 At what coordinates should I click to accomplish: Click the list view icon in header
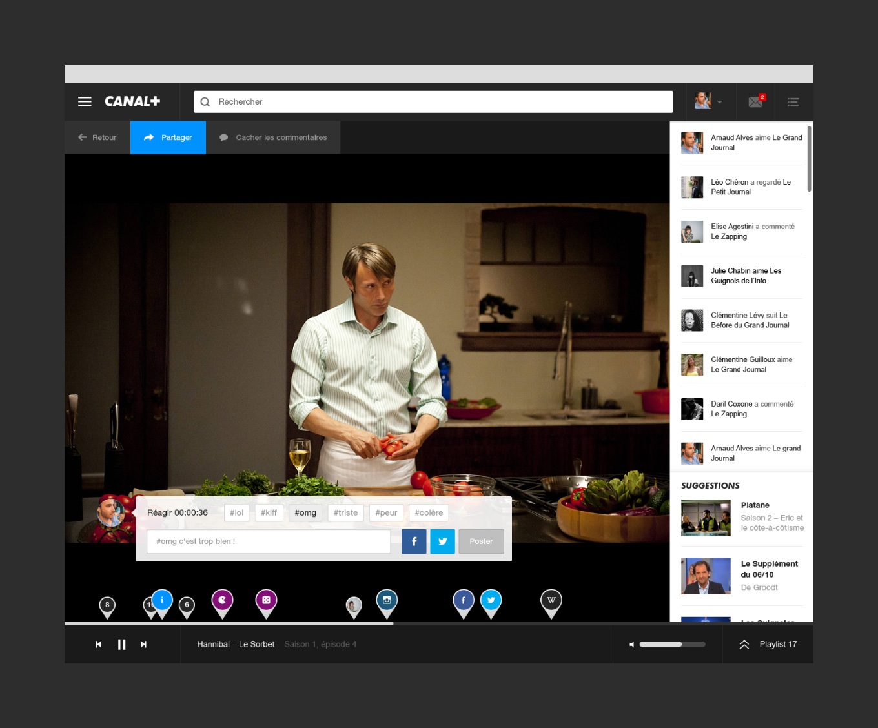793,102
